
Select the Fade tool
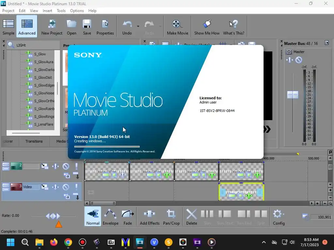(128, 216)
